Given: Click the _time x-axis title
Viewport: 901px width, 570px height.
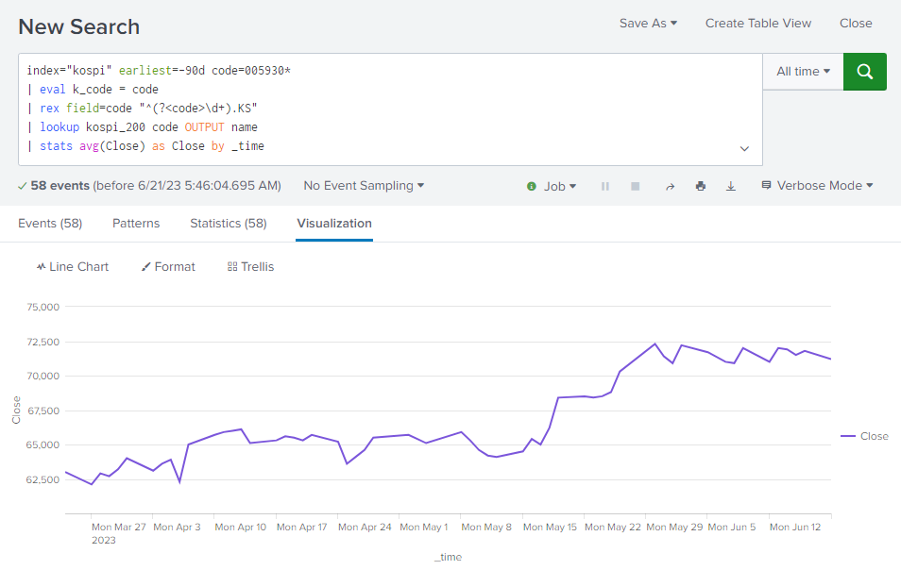Looking at the screenshot, I should pos(449,557).
